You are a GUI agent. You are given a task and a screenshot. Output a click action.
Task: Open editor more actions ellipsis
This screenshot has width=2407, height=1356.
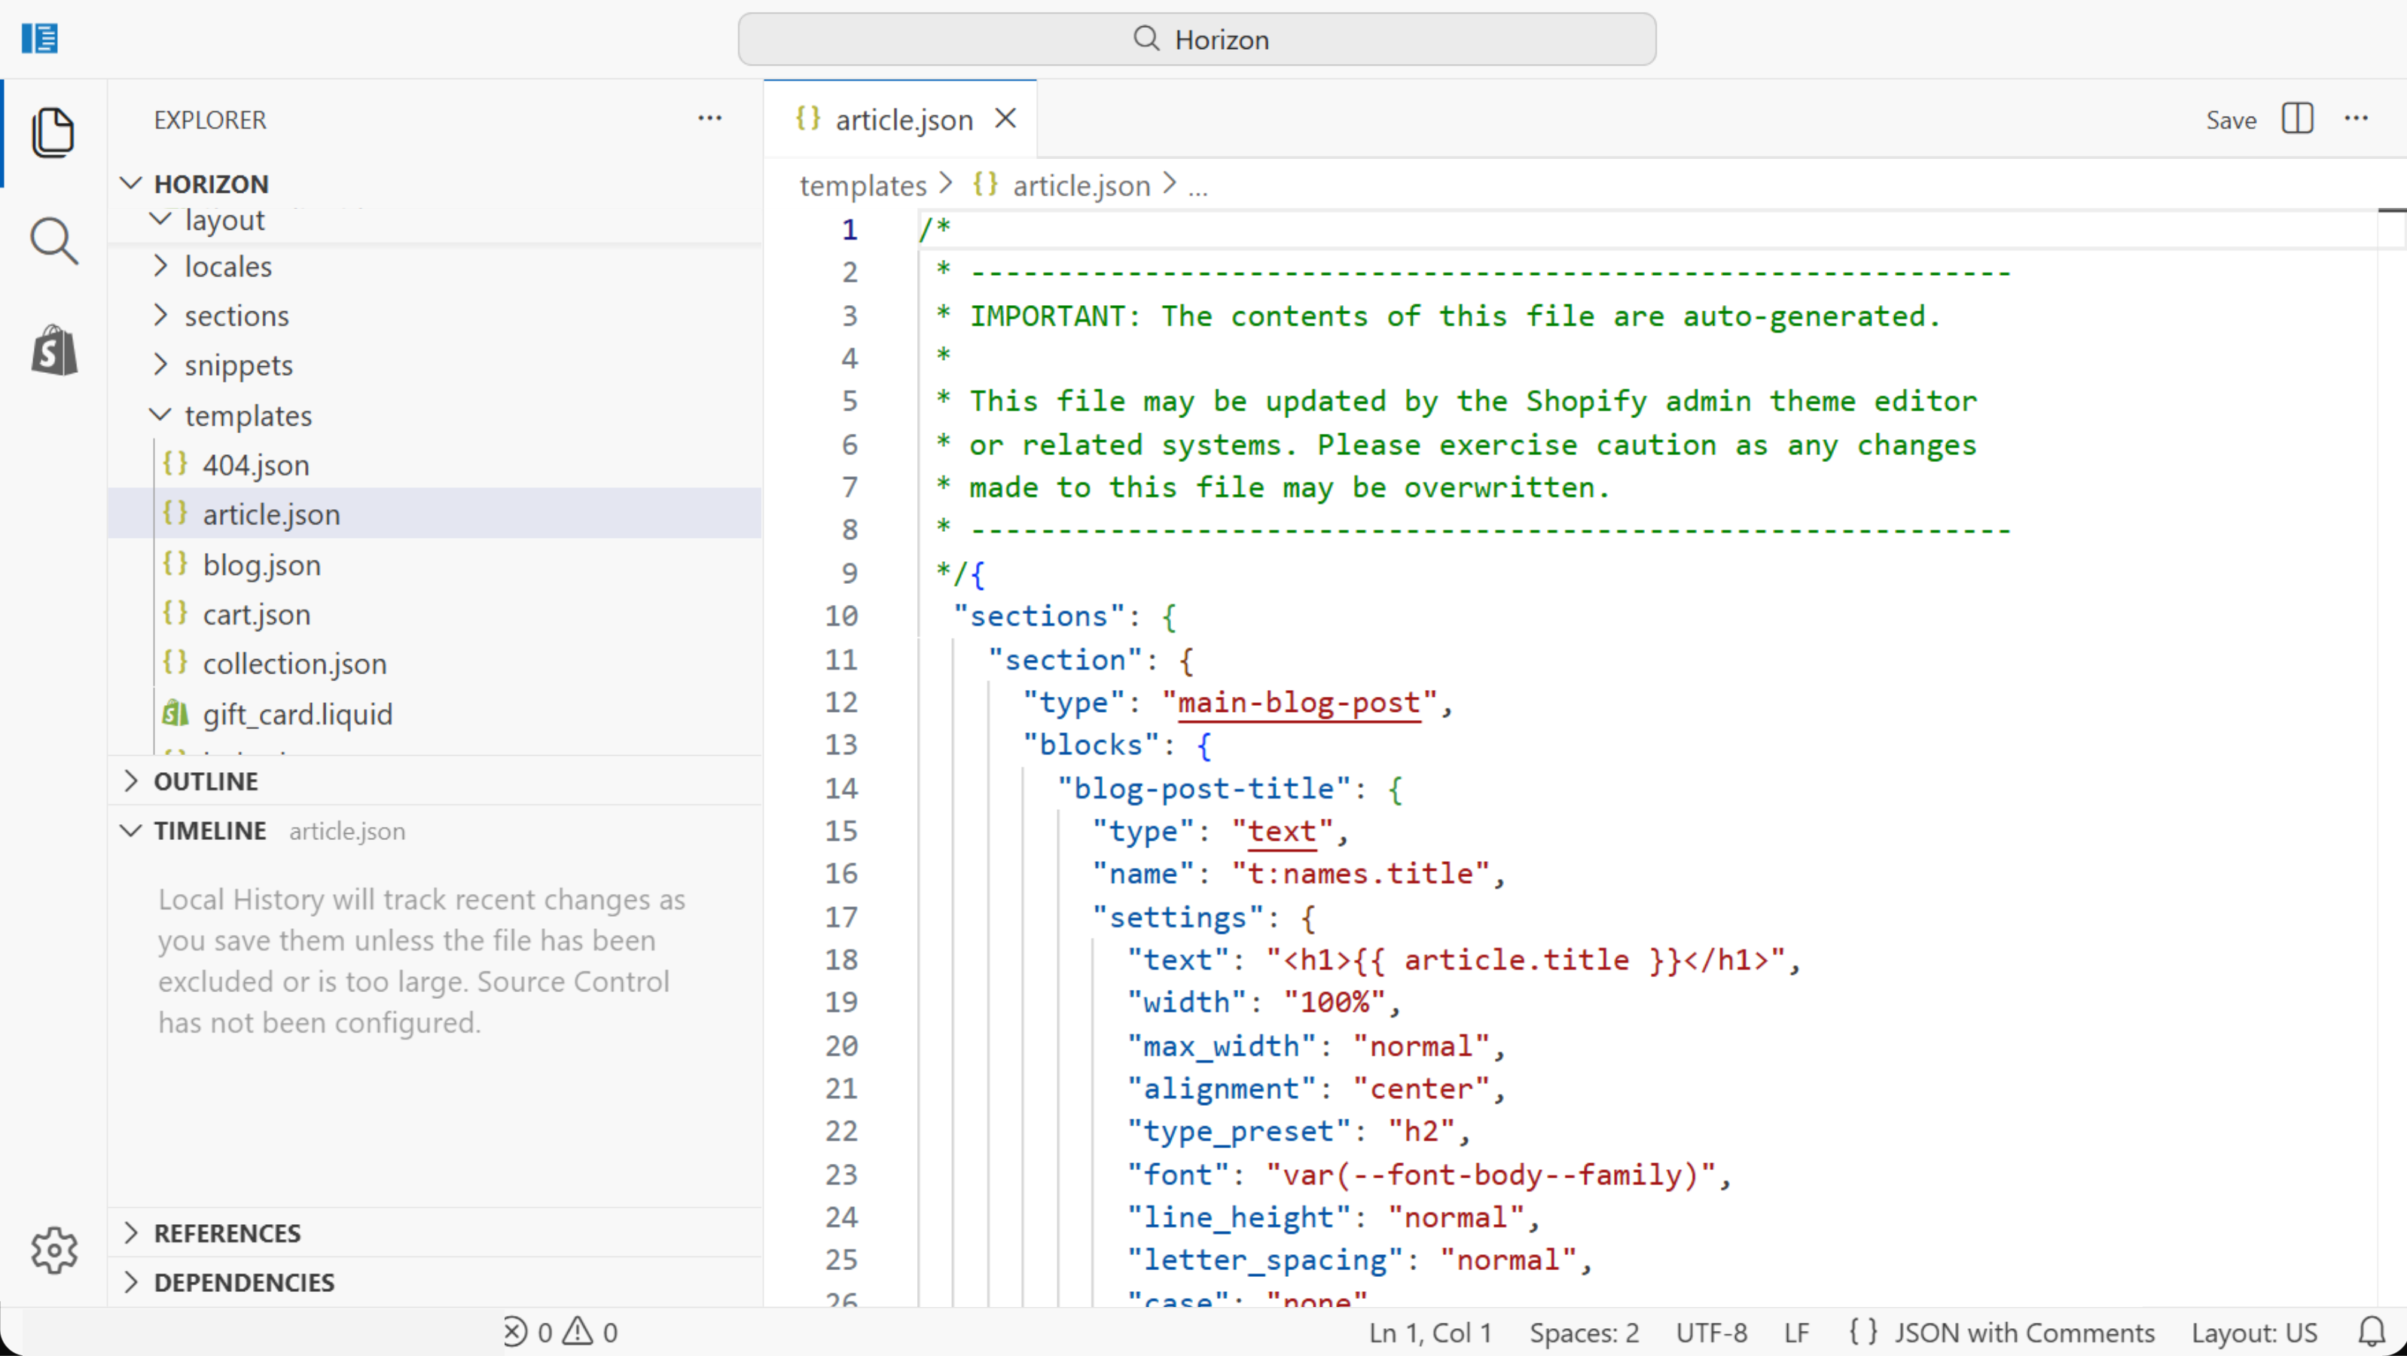click(x=2357, y=119)
